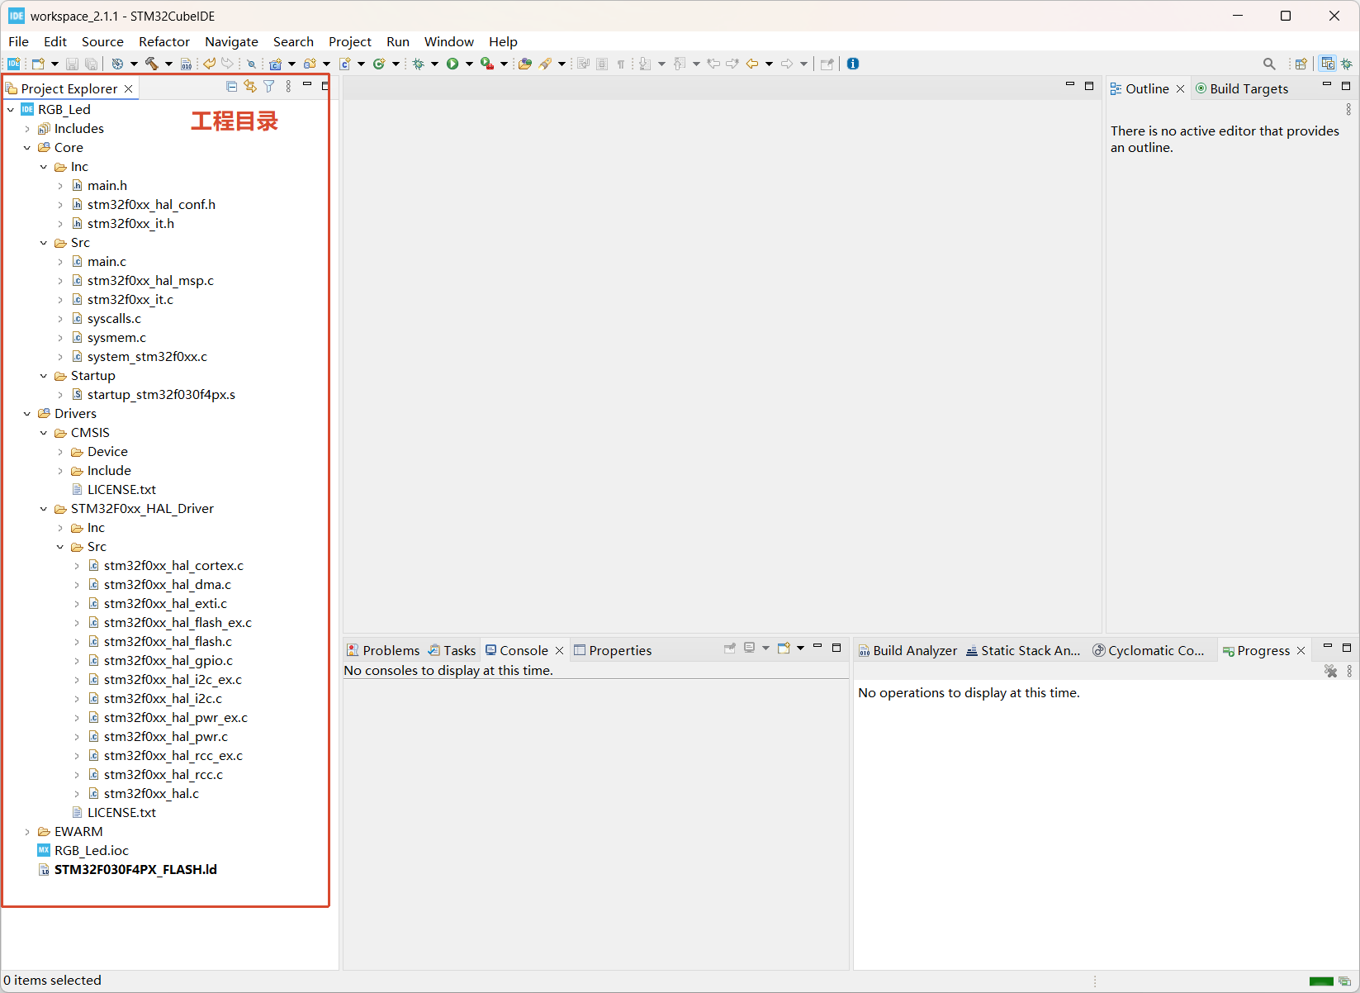Open the Build hammer dropdown arrow

click(168, 64)
